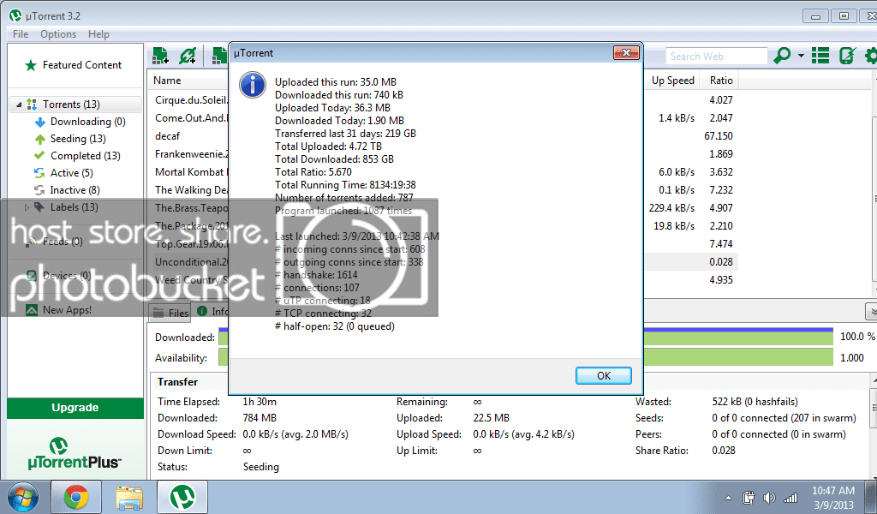Close the µTorrent statistics dialog
The image size is (877, 514).
[626, 52]
